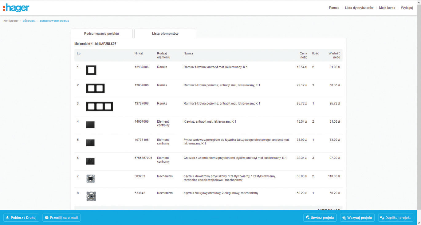
Task: Open the Lista dystrybutorów link
Action: (359, 8)
